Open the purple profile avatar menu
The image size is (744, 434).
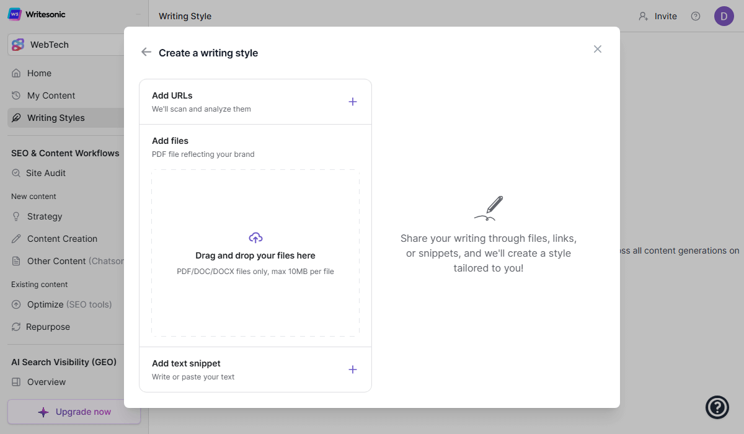[724, 15]
